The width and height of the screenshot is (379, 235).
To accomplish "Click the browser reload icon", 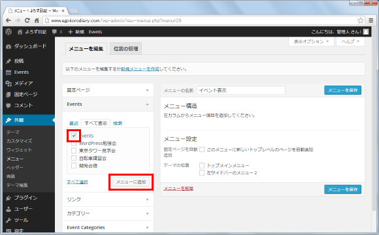I will pos(27,20).
